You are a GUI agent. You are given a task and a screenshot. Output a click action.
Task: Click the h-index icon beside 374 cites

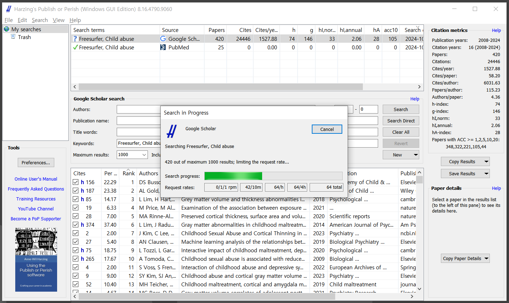tap(82, 225)
